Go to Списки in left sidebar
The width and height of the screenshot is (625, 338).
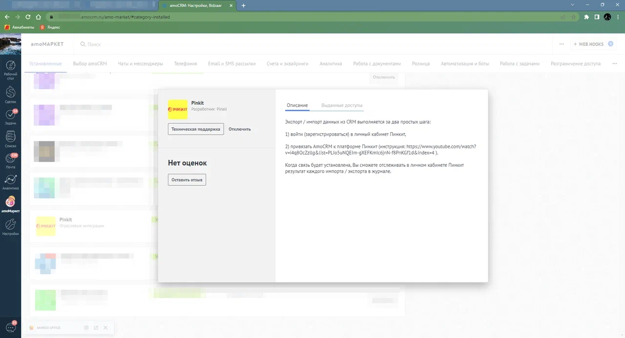10,139
